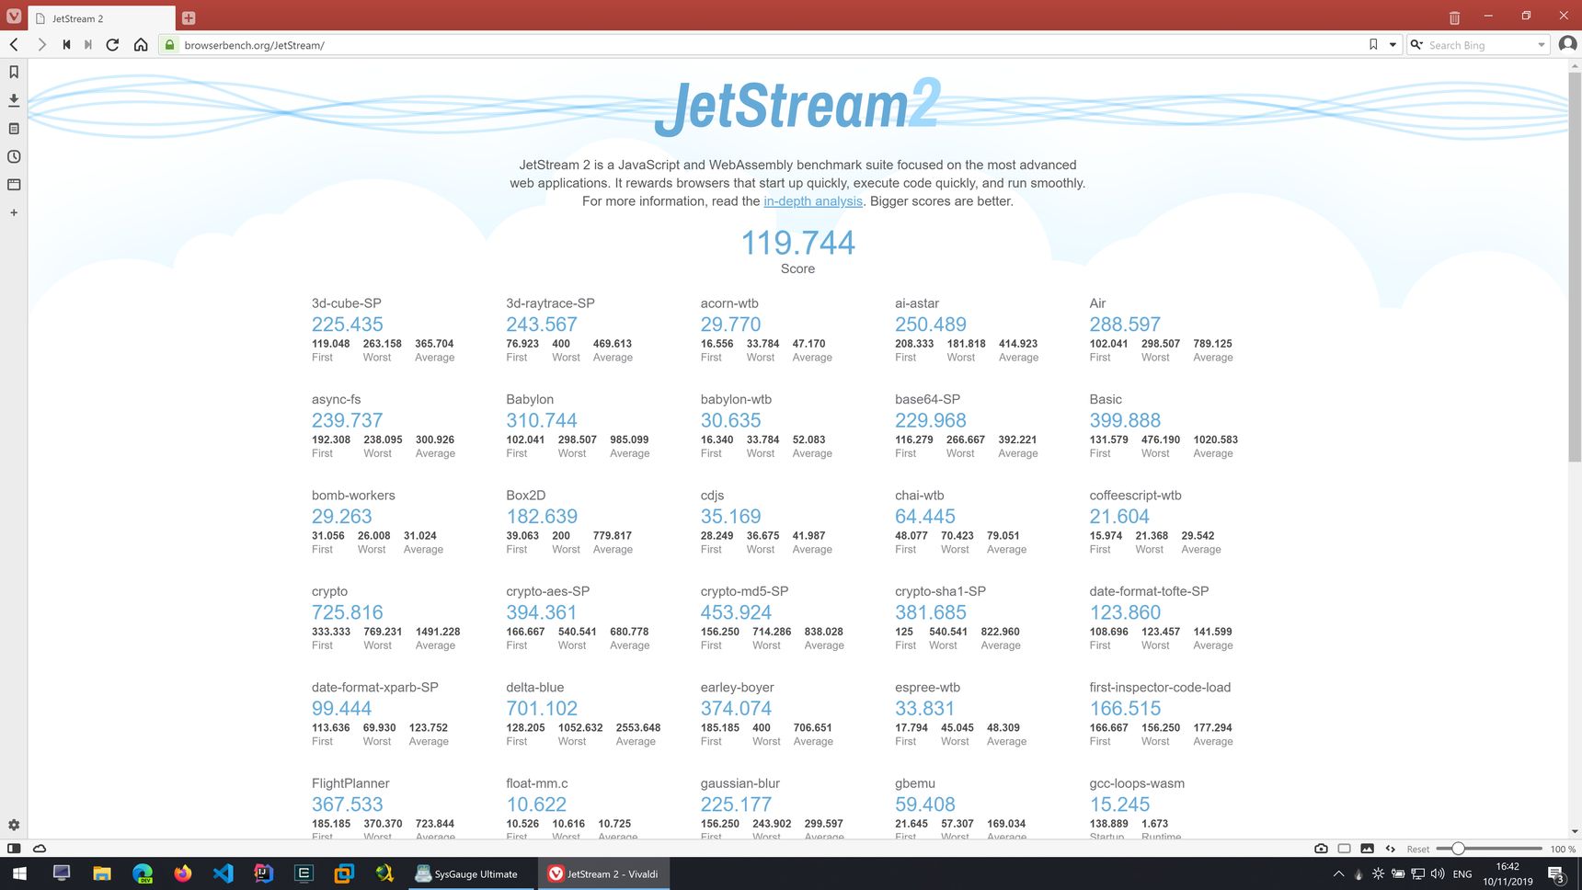1582x890 pixels.
Task: Go forward to the next page
Action: click(x=41, y=44)
